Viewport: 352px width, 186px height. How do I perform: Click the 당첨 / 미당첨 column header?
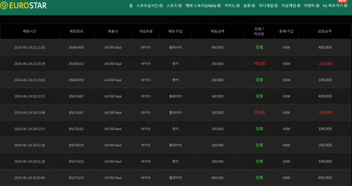pos(259,32)
